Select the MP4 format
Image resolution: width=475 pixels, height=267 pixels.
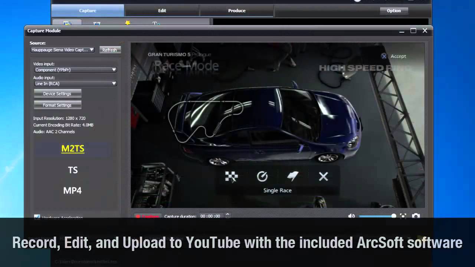click(x=72, y=191)
